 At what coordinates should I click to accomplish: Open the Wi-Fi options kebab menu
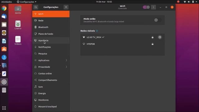point(153,7)
